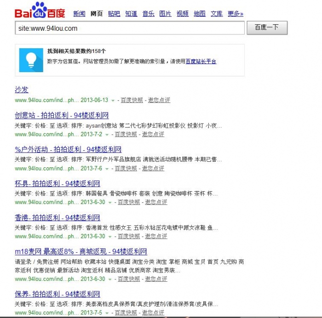Click 邀您点评 for 香港 result
This screenshot has height=318, width=322.
click(156, 236)
